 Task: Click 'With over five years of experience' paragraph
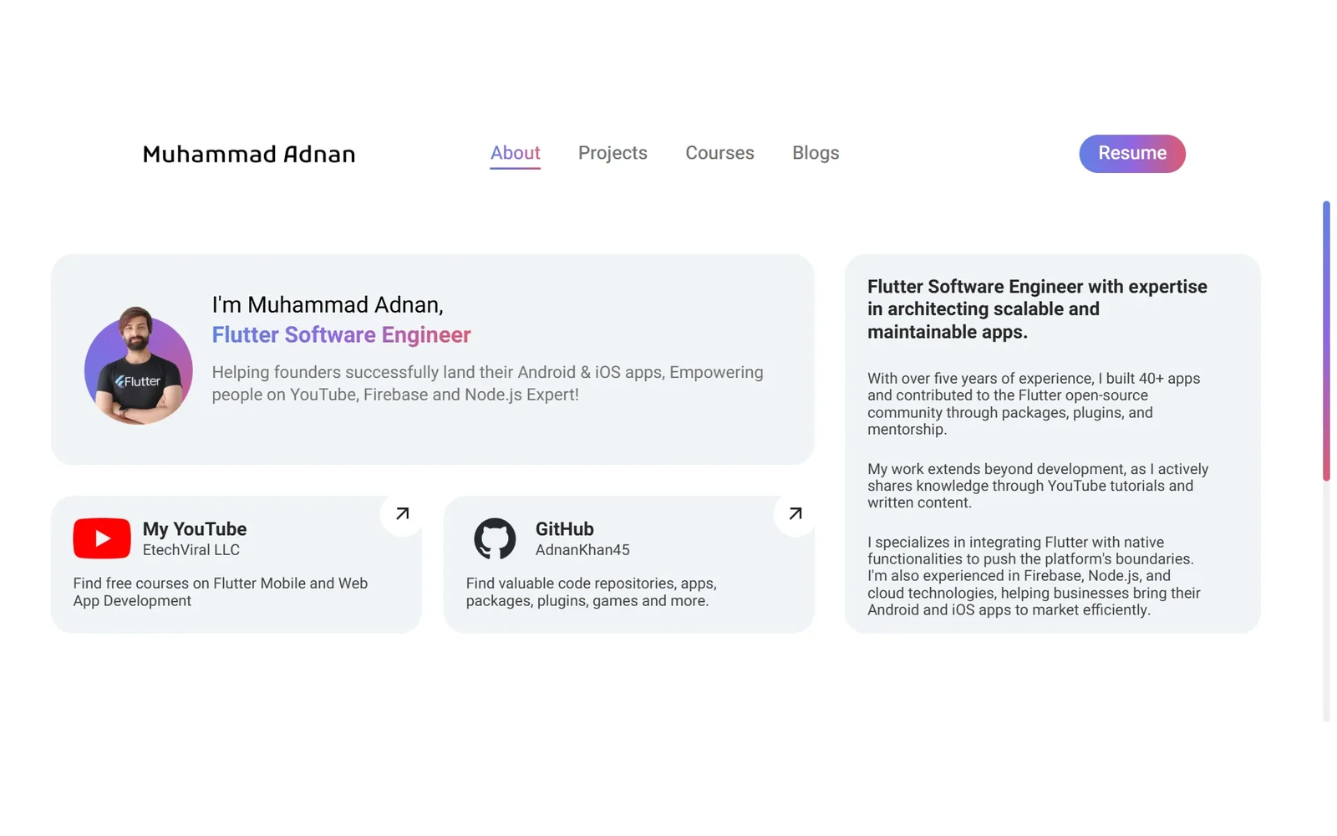pos(1034,404)
